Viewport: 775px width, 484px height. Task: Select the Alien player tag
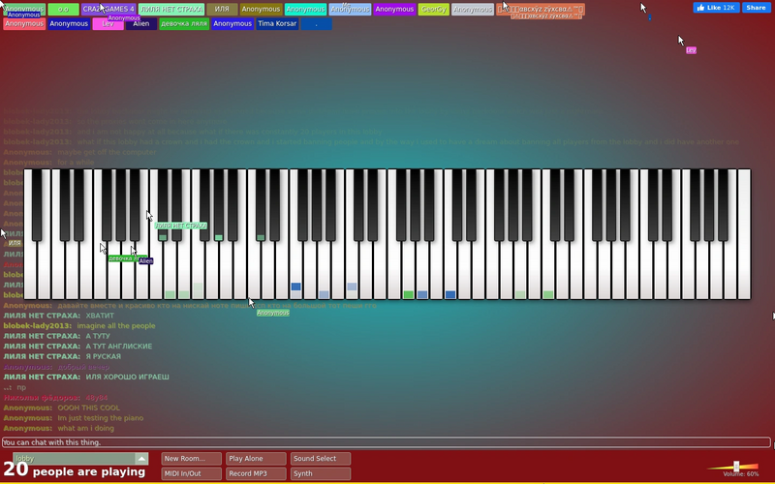[x=141, y=23]
